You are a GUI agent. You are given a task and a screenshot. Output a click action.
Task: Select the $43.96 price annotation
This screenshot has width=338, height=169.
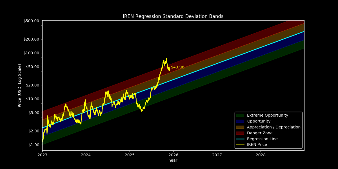click(177, 67)
